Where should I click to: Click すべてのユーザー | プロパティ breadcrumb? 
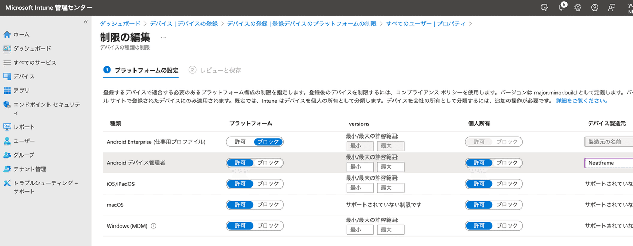tap(426, 24)
